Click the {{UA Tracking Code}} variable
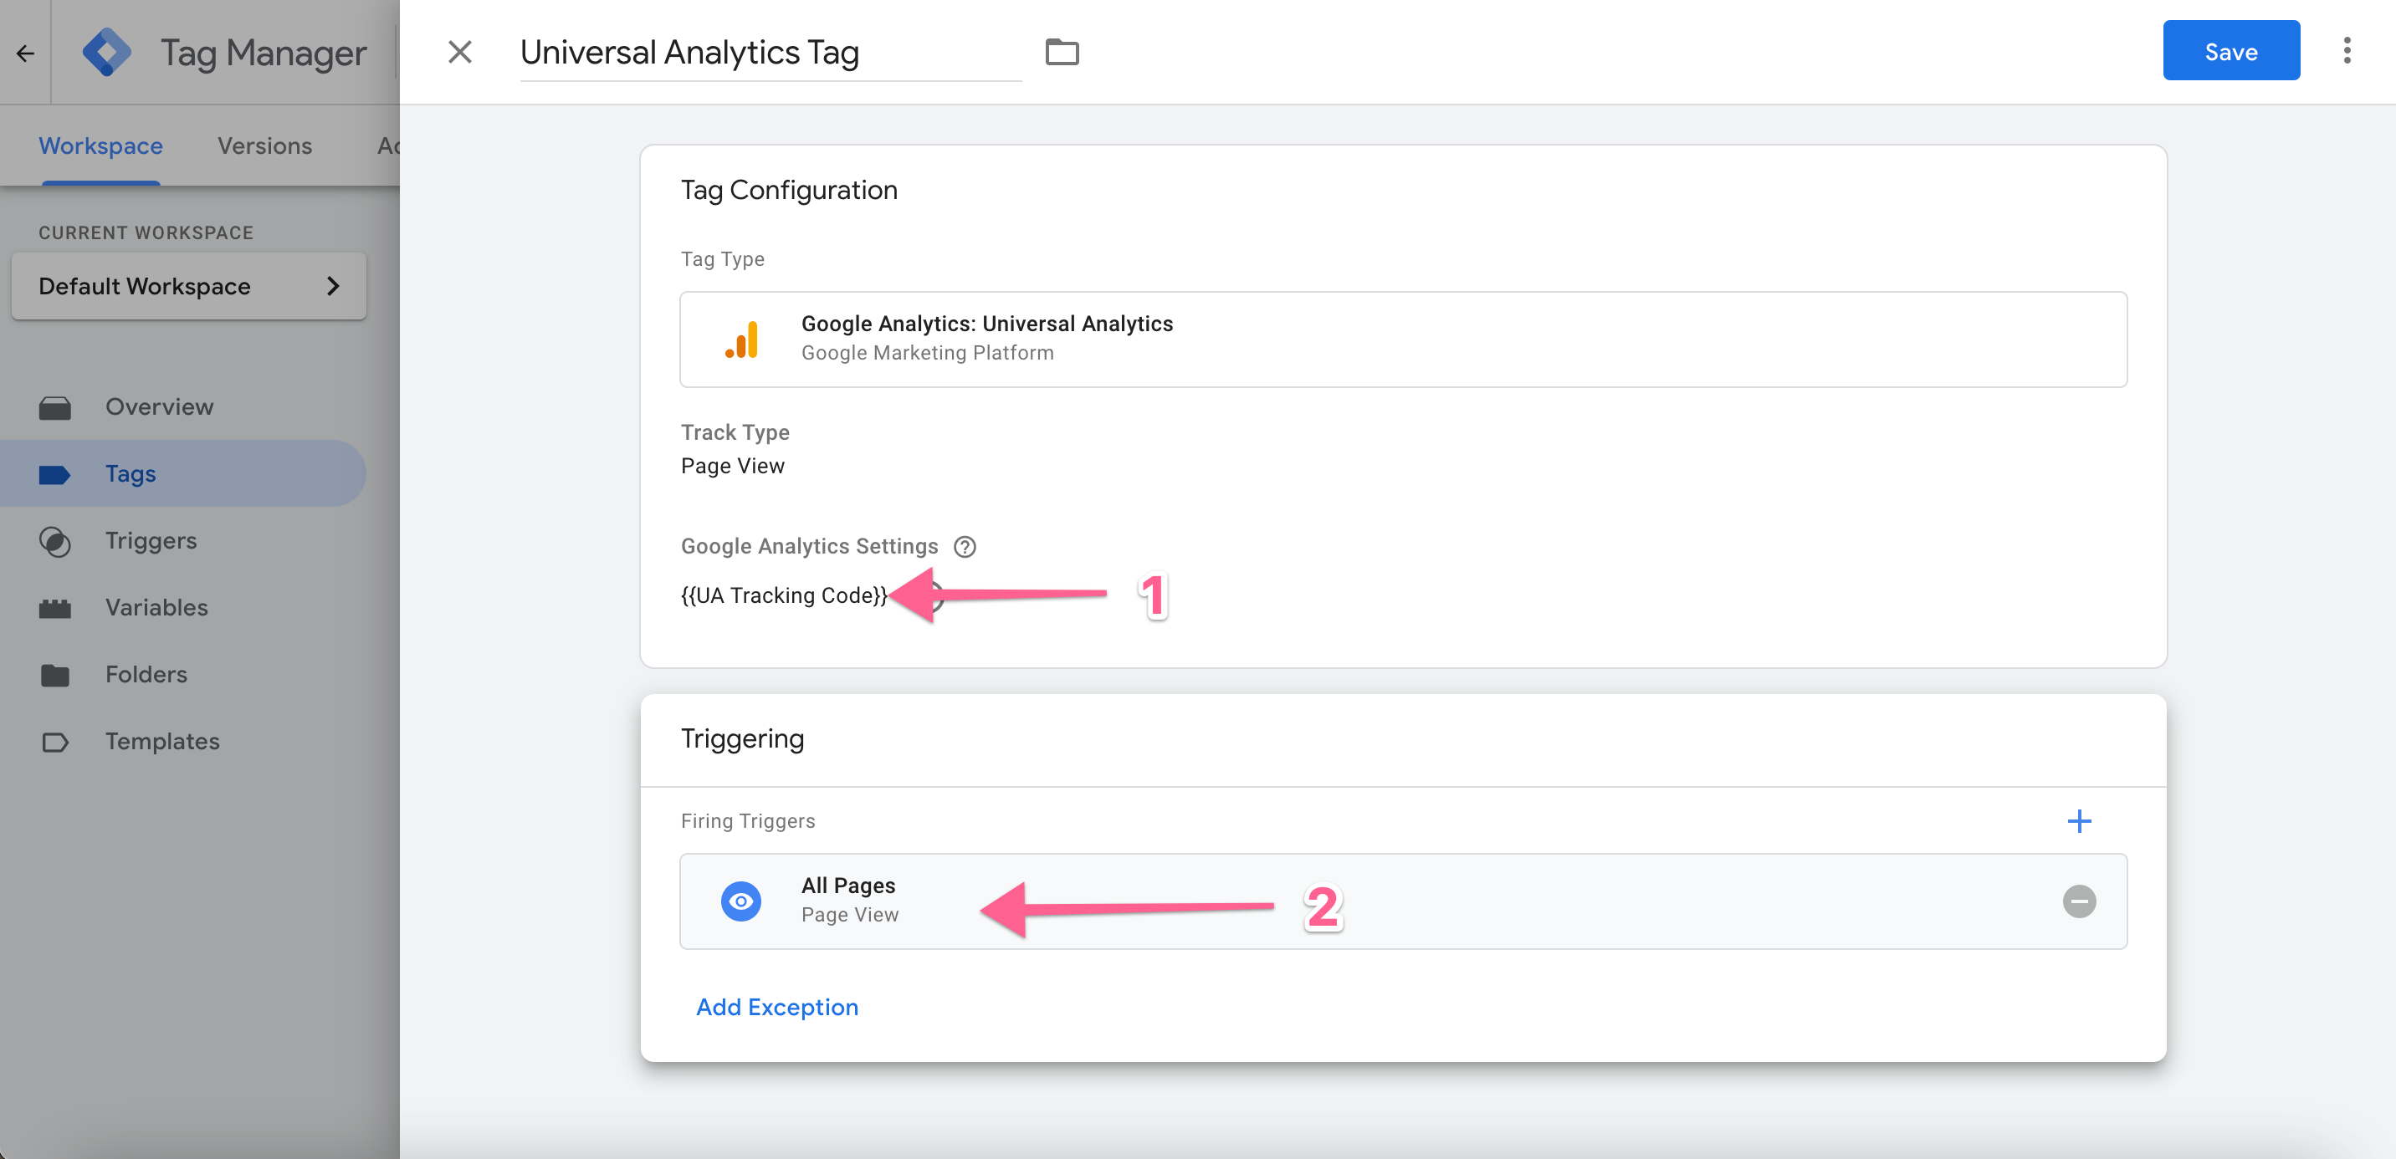 [x=784, y=595]
